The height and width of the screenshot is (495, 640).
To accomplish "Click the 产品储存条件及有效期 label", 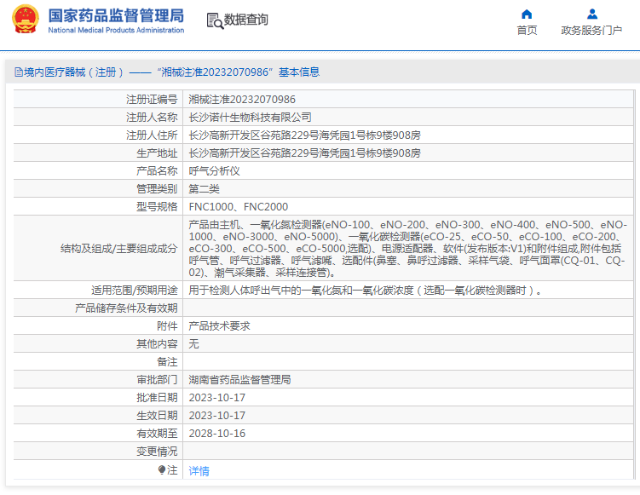I will point(126,308).
